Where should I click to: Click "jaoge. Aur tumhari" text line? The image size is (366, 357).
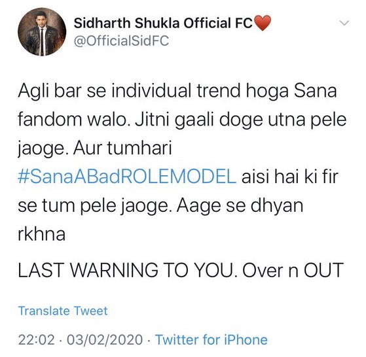(95, 148)
